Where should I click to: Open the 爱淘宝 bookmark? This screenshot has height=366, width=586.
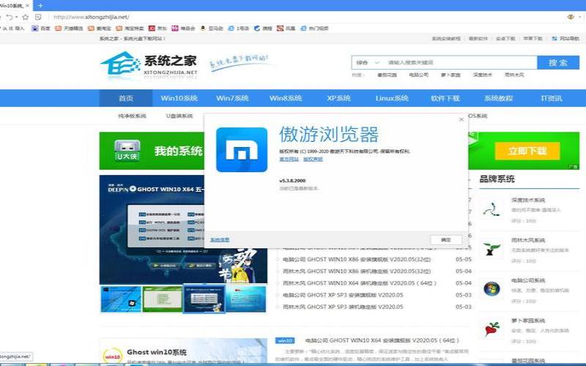click(100, 29)
